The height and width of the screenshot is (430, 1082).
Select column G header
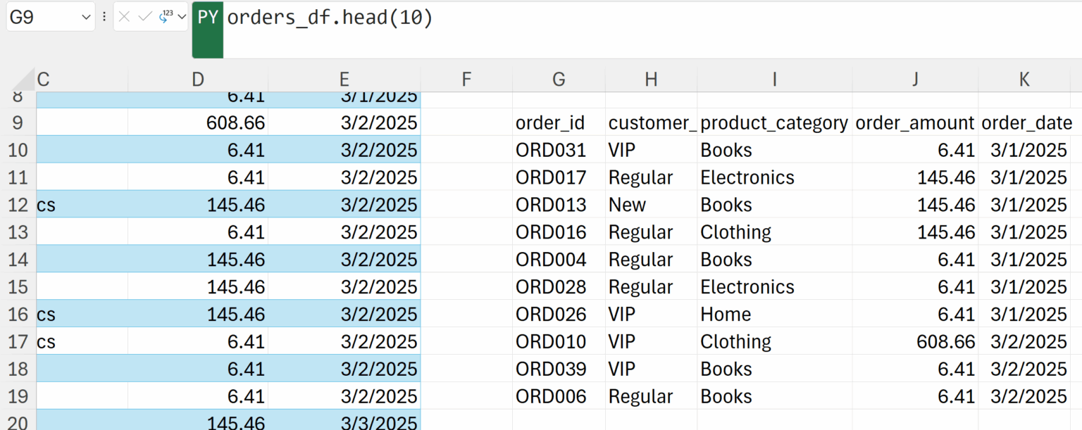pos(559,80)
